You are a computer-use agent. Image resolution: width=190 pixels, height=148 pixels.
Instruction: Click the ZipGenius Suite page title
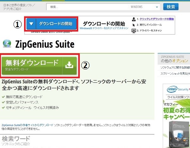coord(45,44)
